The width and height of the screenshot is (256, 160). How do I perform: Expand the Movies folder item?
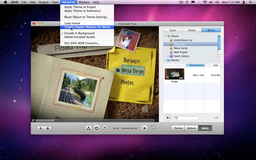[165, 60]
